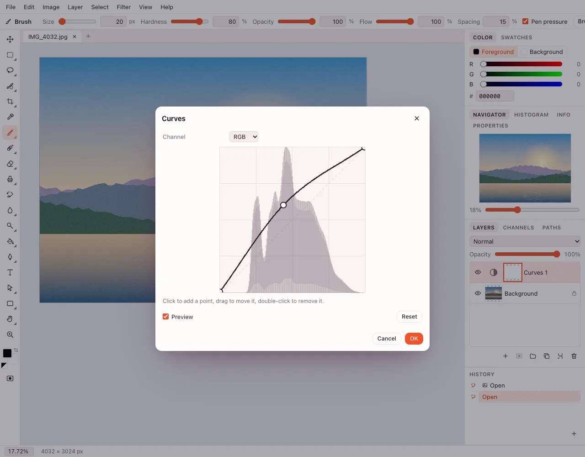Select the Type tool
Image resolution: width=585 pixels, height=457 pixels.
pos(10,272)
